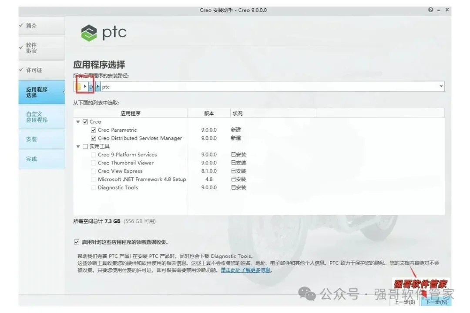Click the 应用程序选择 page heading
Screen dimensions: 470x313
pyautogui.click(x=99, y=65)
